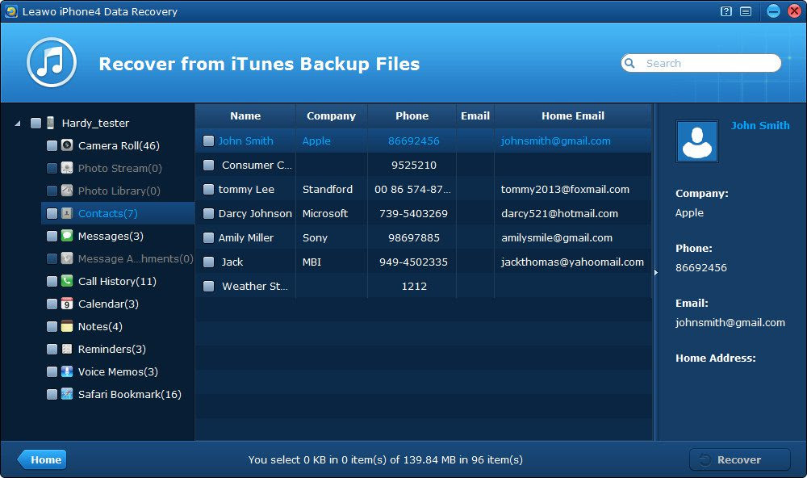Screen dimensions: 807x478
Task: Click the Home Email column header
Action: click(573, 116)
